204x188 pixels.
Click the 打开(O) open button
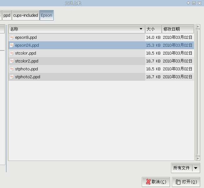tap(186, 182)
